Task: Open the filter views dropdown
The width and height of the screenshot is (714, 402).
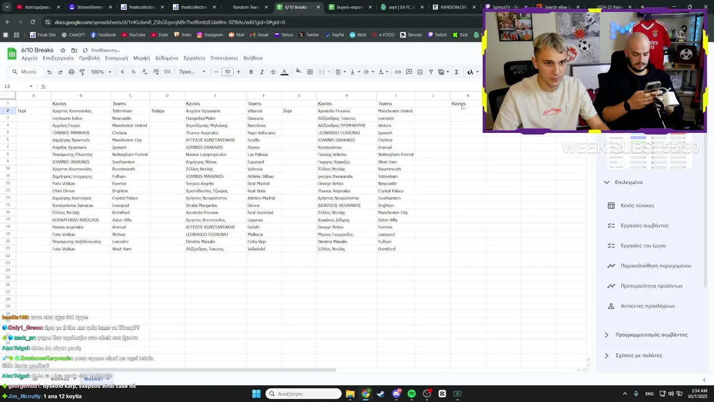Action: pos(443,72)
